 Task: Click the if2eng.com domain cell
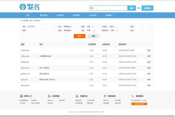click(25, 85)
